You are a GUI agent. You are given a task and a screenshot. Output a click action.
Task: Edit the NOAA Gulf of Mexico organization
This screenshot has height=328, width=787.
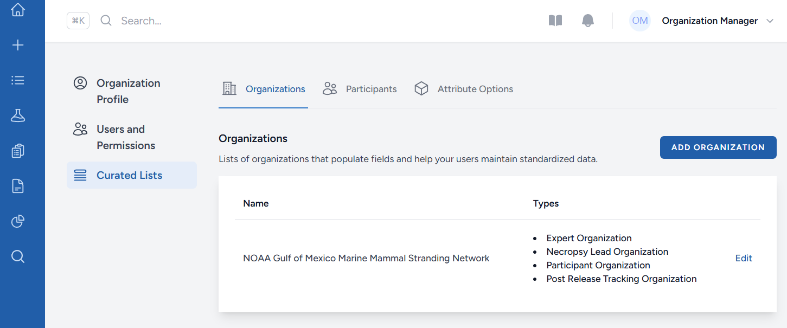click(744, 258)
